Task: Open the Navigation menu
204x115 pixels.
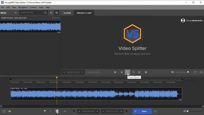Action: click(23, 7)
